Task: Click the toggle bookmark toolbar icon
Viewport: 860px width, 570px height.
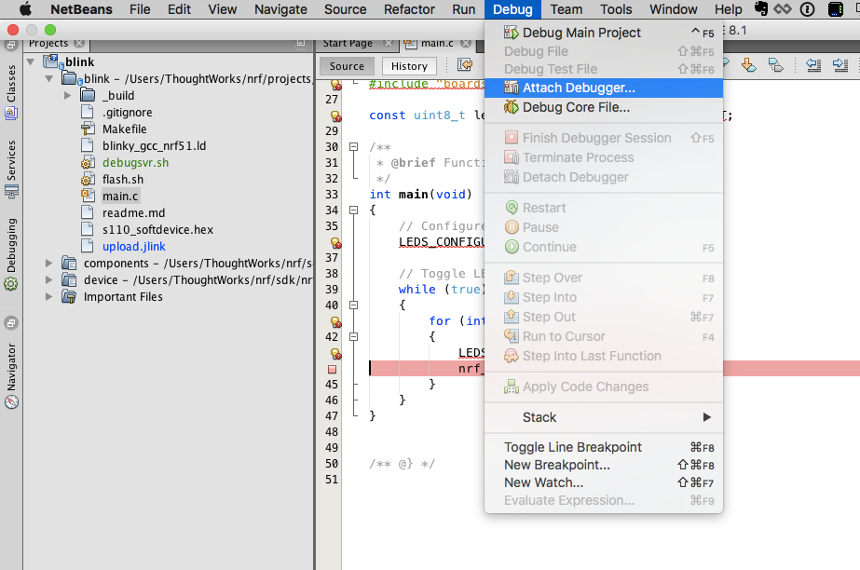Action: pos(775,65)
